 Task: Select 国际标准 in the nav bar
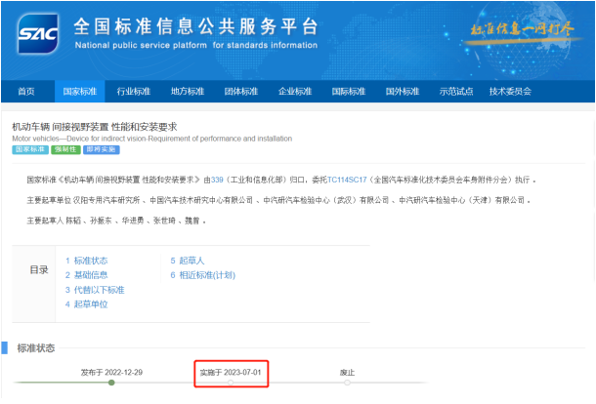pos(349,92)
